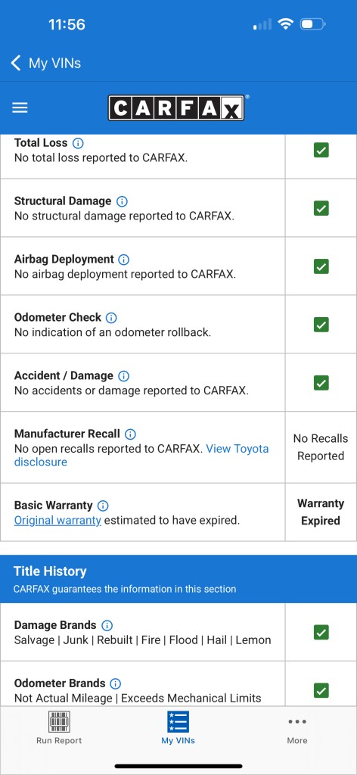
Task: Go back to My VINs
Action: [45, 64]
